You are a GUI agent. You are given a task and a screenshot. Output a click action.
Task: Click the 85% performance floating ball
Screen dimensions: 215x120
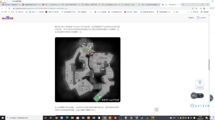[194, 96]
